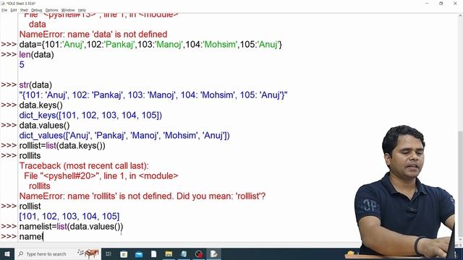Restore down the IDLE Shell window
This screenshot has height=260, width=463.
pyautogui.click(x=441, y=3)
